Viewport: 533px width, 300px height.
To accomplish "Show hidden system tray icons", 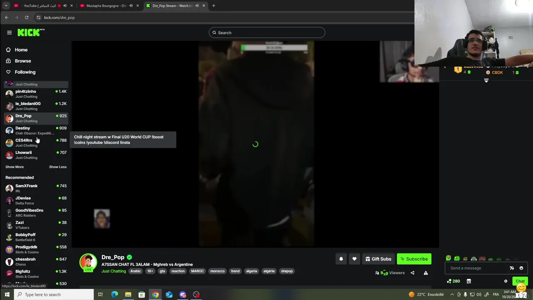I will point(452,295).
